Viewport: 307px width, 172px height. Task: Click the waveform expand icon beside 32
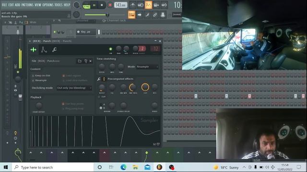(158, 144)
